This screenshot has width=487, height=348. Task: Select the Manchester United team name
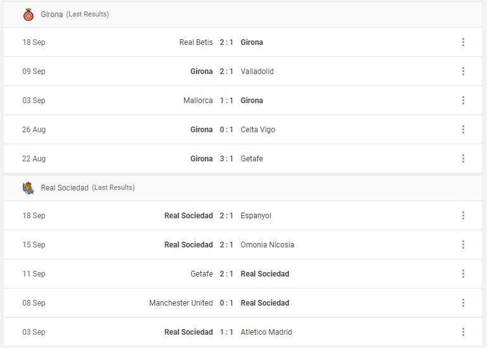coord(181,303)
